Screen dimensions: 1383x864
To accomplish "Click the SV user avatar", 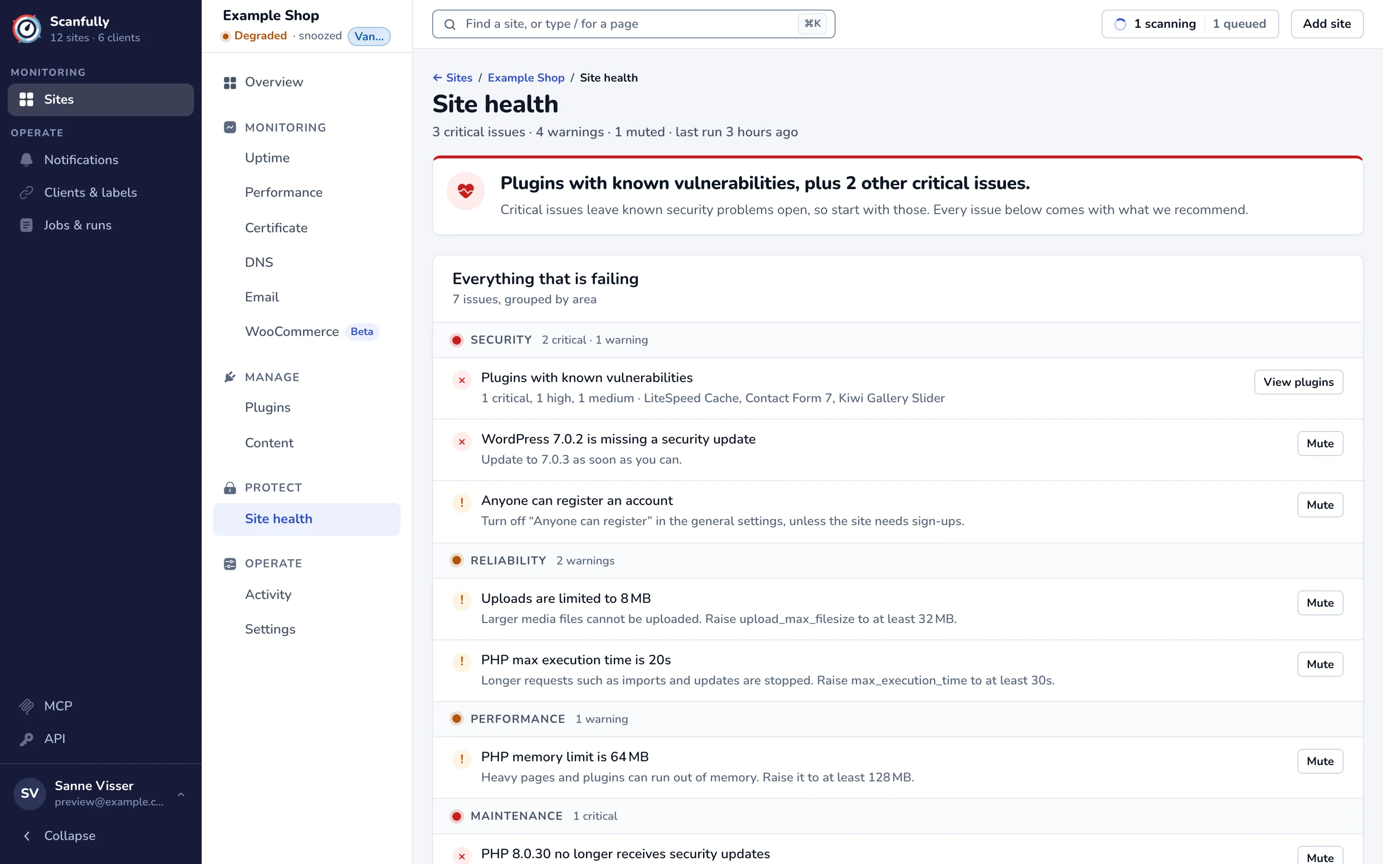I will click(30, 793).
